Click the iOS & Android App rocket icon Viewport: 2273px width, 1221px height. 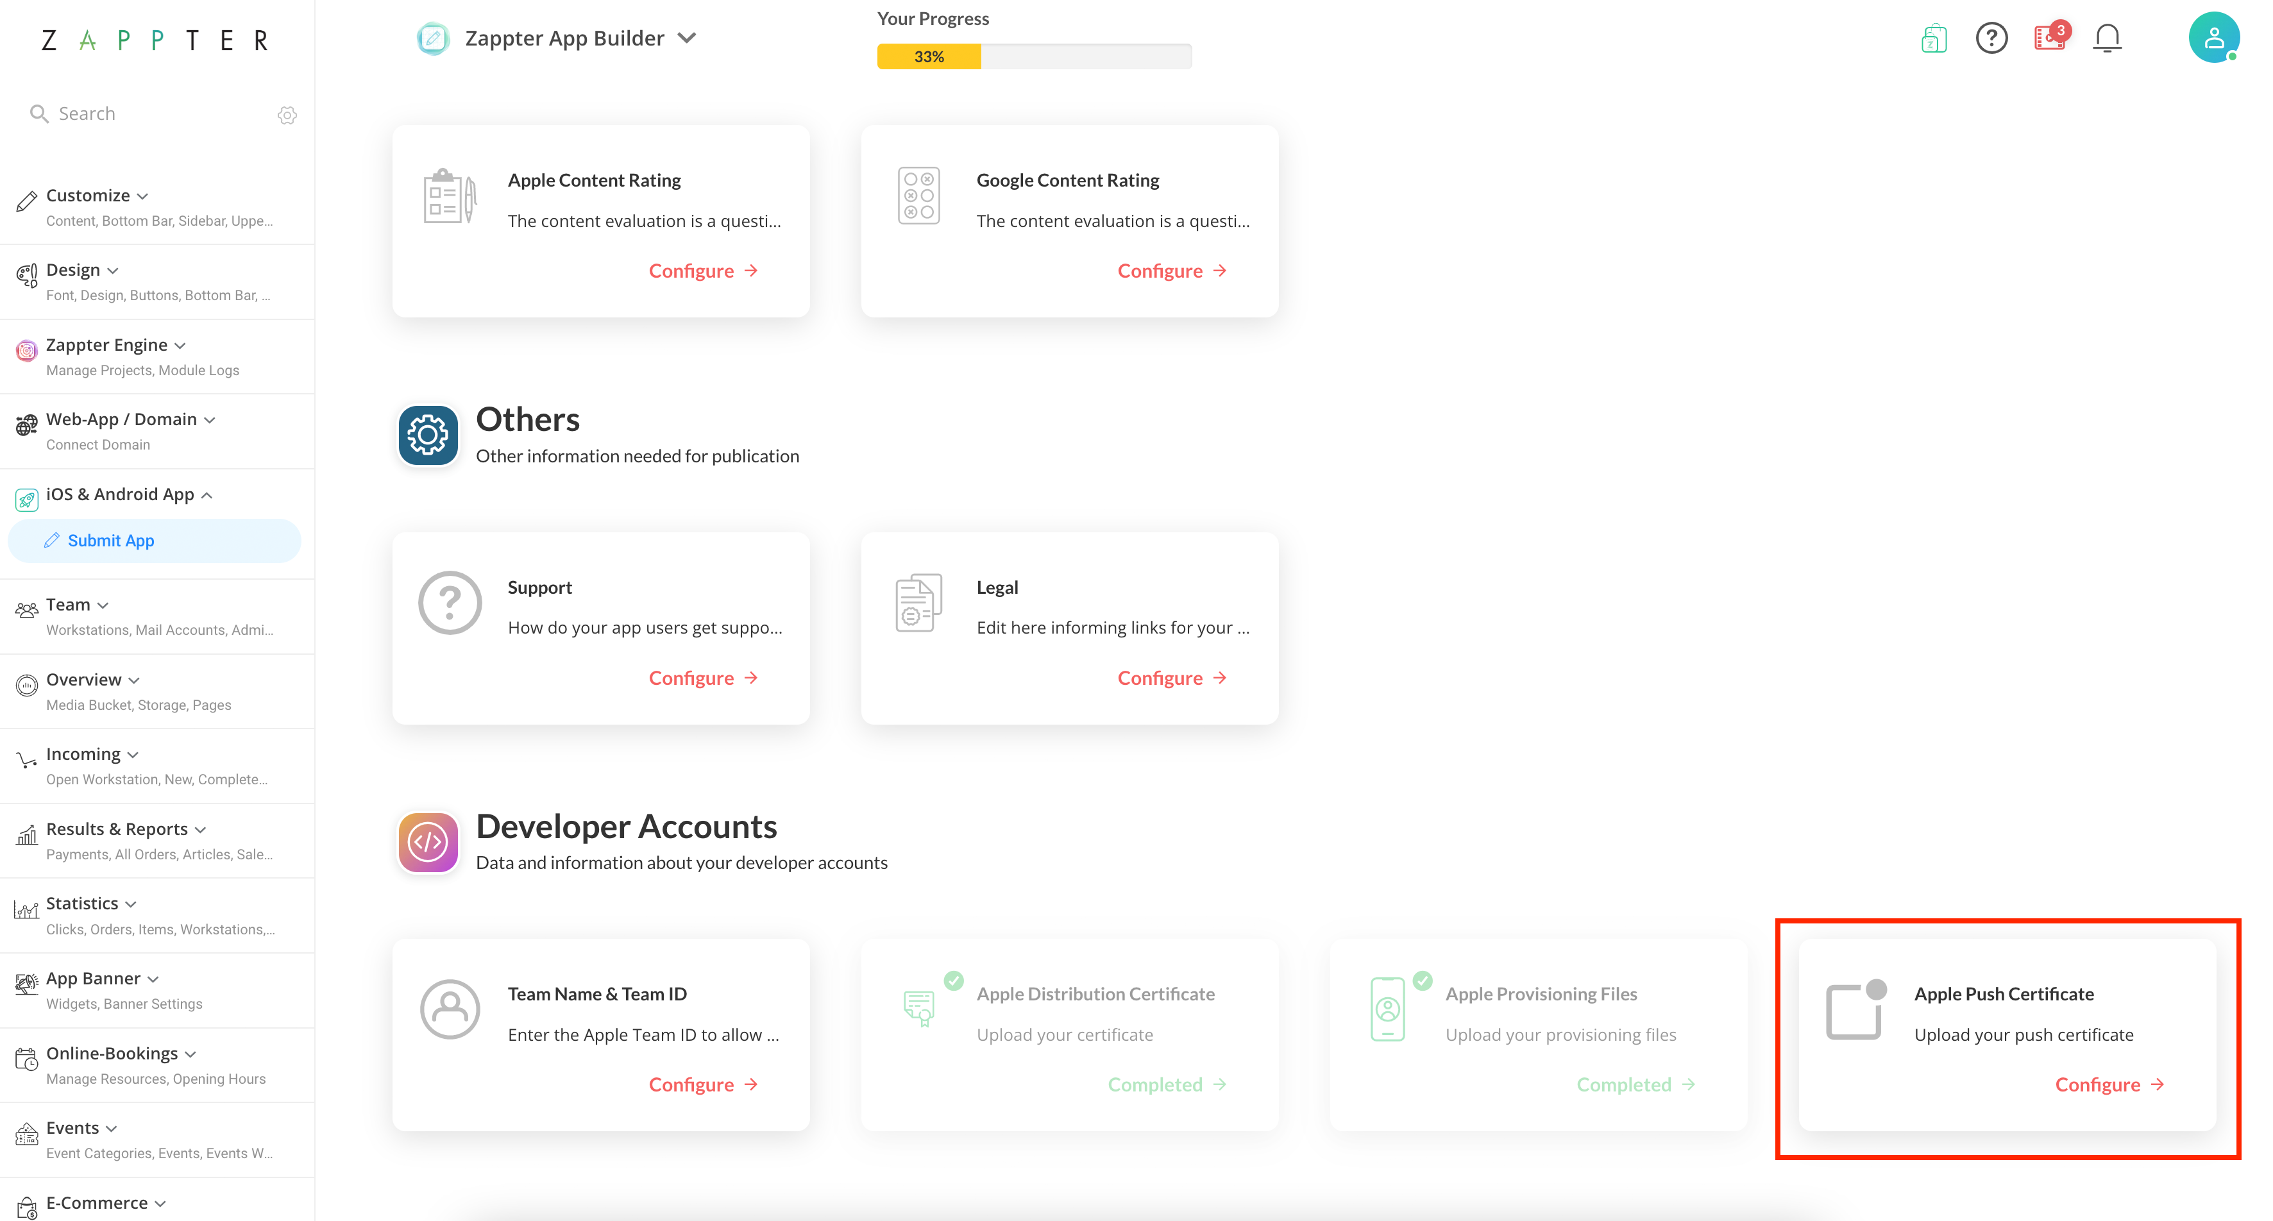(26, 500)
